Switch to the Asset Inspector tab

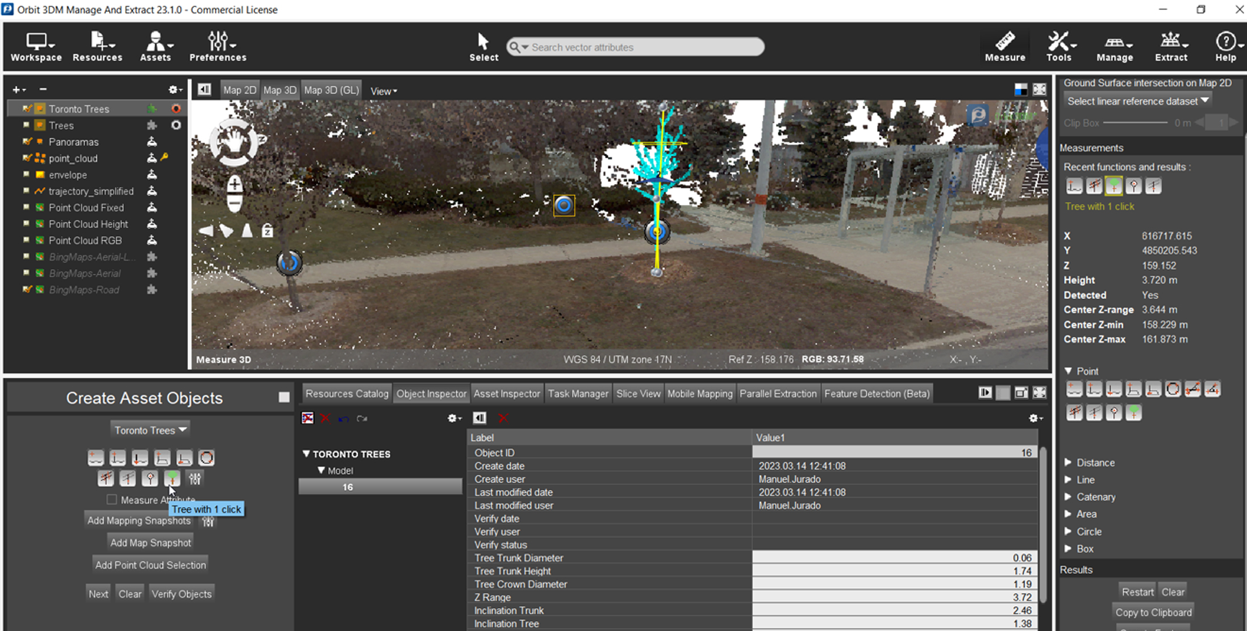point(507,393)
